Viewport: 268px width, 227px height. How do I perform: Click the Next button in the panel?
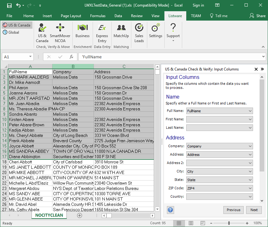254,210
